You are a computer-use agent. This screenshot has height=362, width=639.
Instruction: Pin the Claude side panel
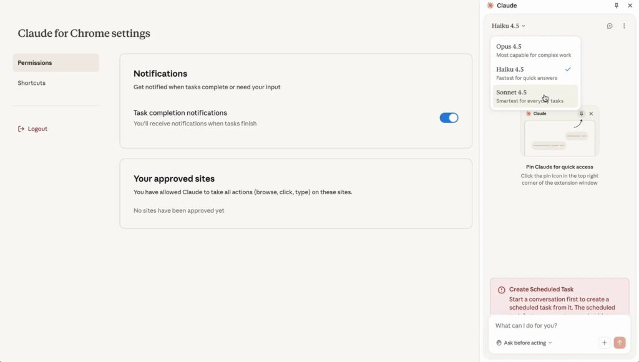[x=617, y=6]
